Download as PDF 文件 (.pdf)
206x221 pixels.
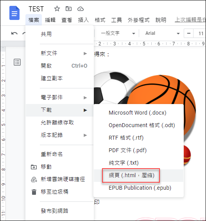tap(138, 150)
